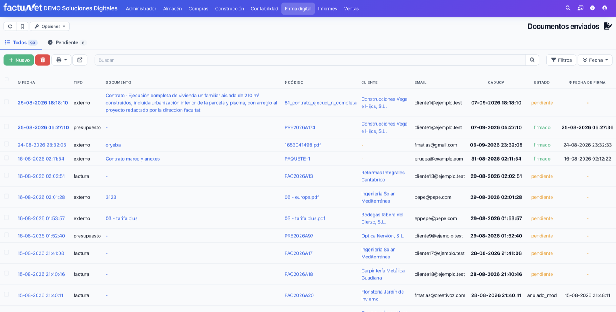Open the 03 - tarifa plus.pdf code link
The height and width of the screenshot is (312, 616).
(x=305, y=218)
